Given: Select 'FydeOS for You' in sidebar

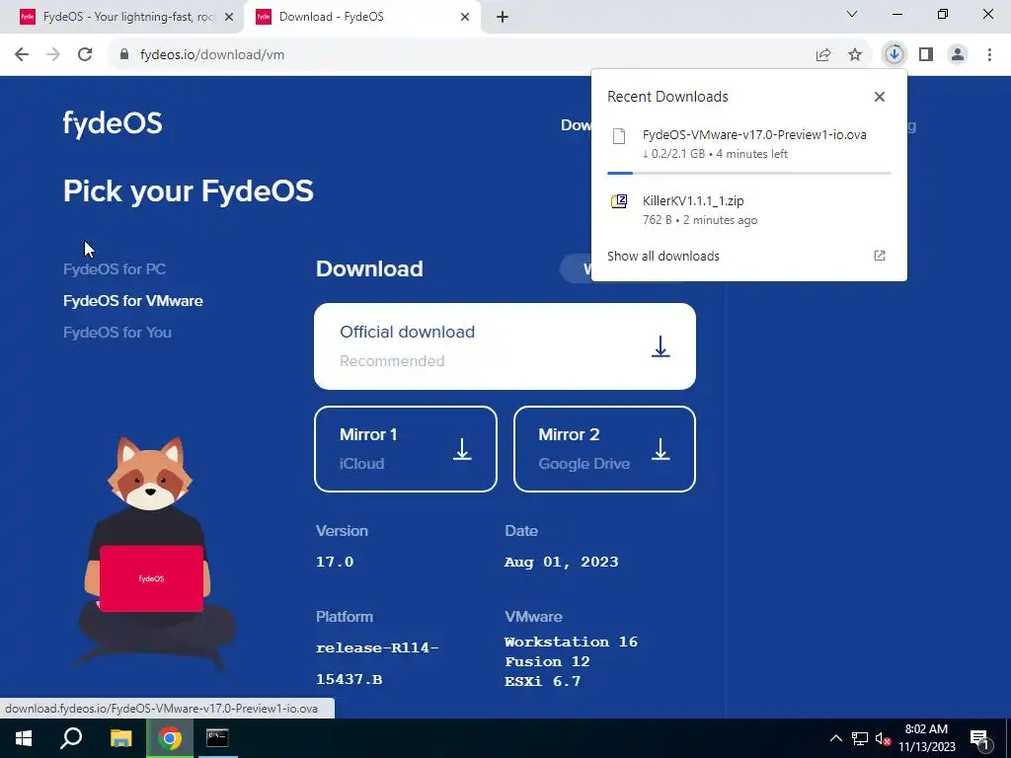Looking at the screenshot, I should click(117, 333).
